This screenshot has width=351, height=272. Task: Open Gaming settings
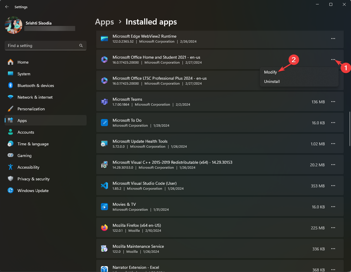pyautogui.click(x=46, y=156)
